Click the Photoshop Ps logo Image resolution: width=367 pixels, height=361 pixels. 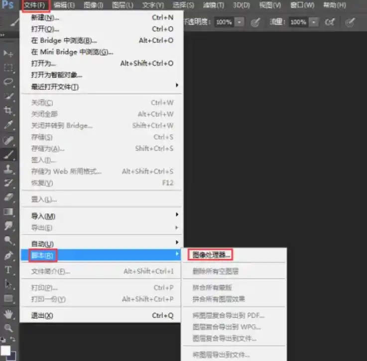click(7, 4)
